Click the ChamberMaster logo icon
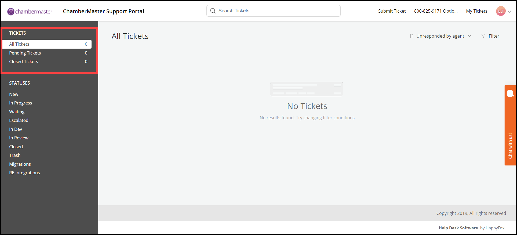The image size is (517, 235). click(x=11, y=12)
